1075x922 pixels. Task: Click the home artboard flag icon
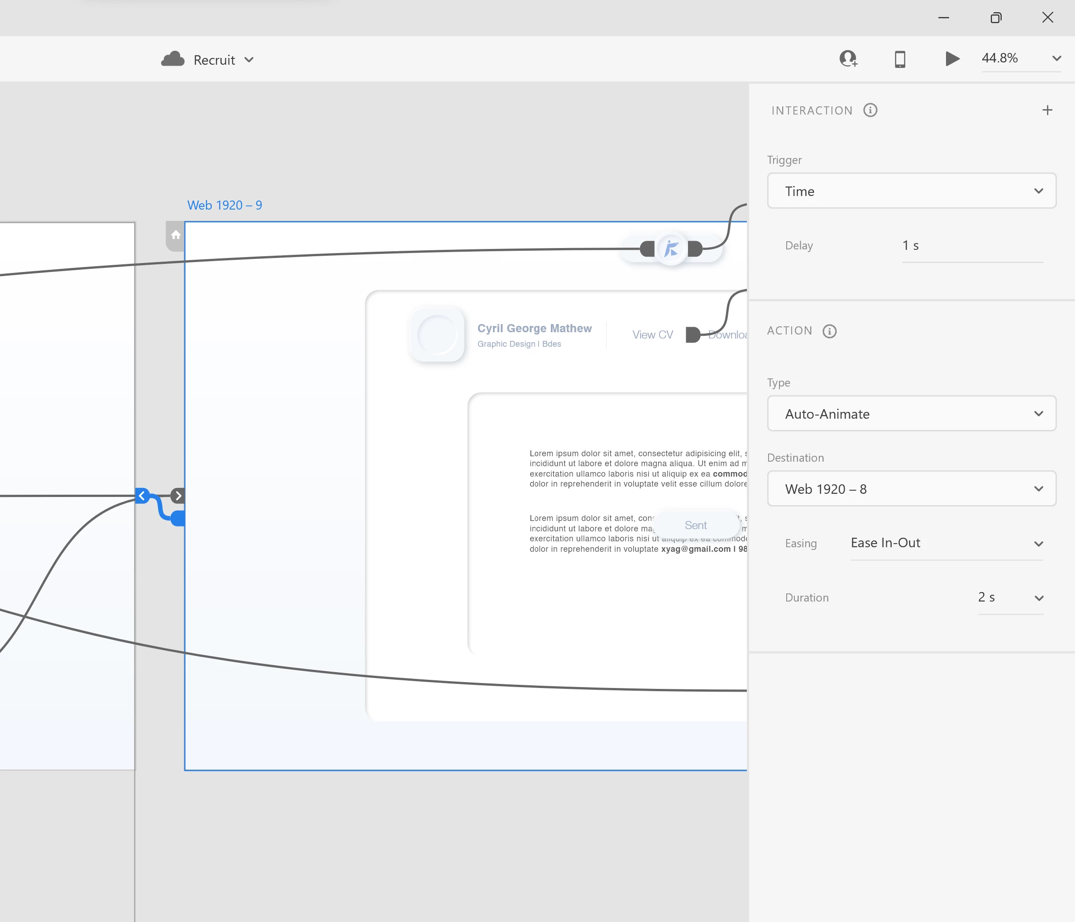(x=176, y=235)
